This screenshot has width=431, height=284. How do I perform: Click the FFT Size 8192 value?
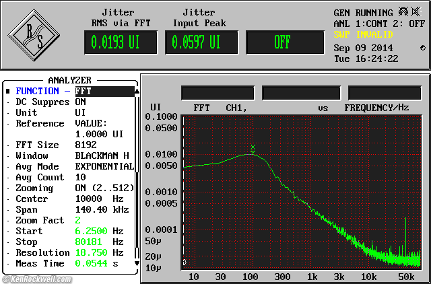click(86, 145)
